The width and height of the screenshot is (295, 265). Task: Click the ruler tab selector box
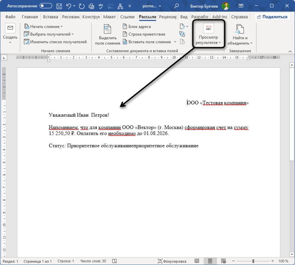(x=4, y=57)
